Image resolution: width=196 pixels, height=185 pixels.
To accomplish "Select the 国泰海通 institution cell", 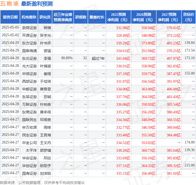I will pyautogui.click(x=29, y=51).
